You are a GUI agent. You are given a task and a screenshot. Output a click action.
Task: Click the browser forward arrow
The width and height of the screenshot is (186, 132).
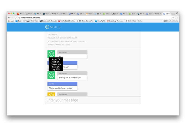click(12, 18)
